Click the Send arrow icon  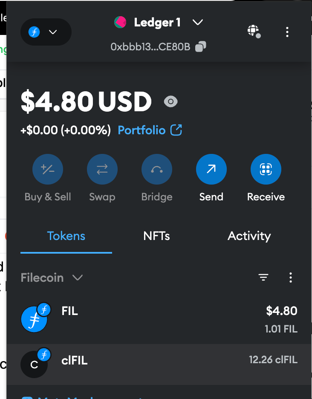click(x=211, y=169)
